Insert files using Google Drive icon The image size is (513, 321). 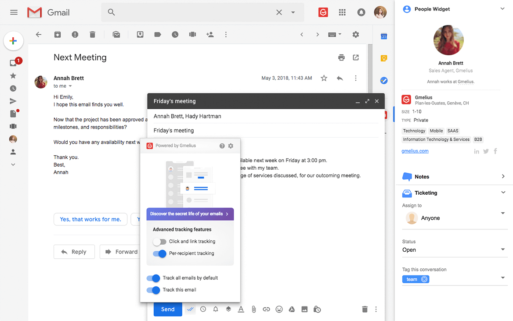292,309
